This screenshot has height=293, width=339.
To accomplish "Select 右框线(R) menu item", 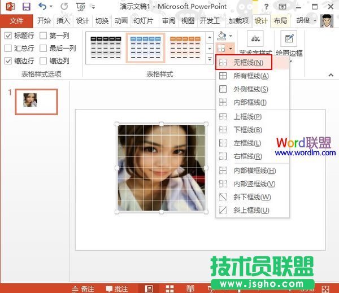I will (253, 156).
